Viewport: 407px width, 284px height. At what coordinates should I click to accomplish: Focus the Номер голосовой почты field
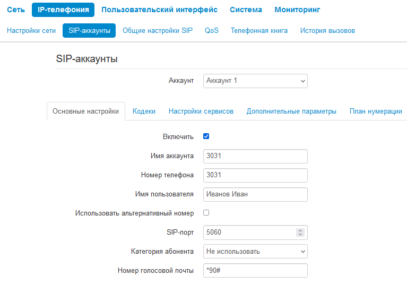coord(255,271)
